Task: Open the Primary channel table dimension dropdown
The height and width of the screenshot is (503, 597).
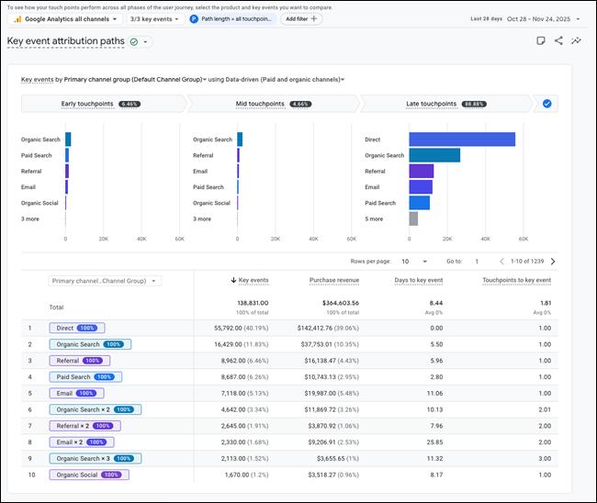Action: [x=105, y=281]
